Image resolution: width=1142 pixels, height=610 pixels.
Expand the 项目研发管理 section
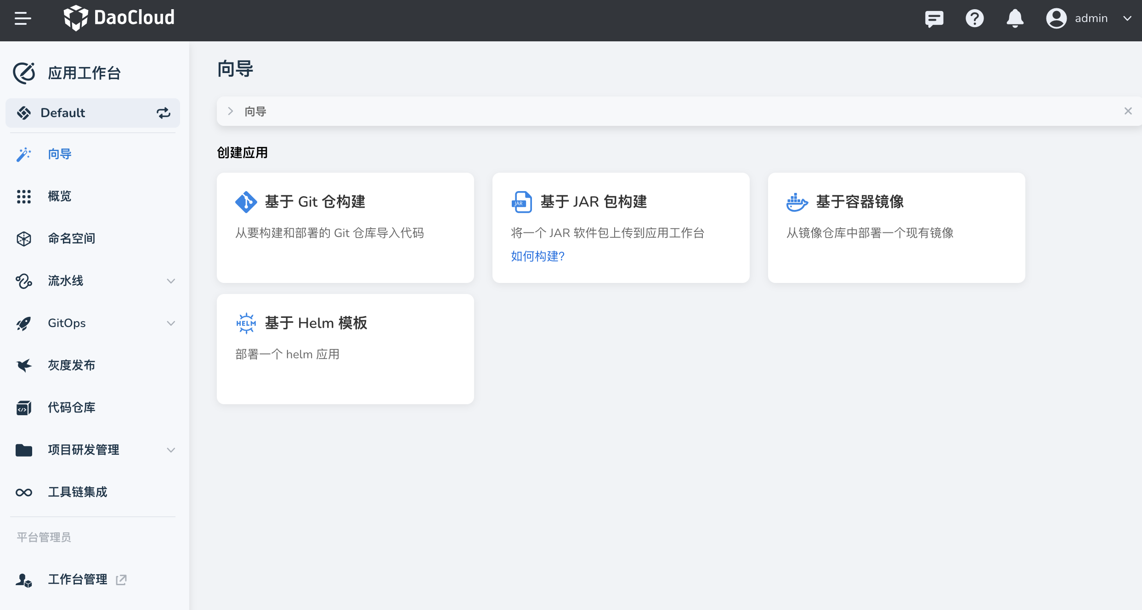(x=171, y=450)
